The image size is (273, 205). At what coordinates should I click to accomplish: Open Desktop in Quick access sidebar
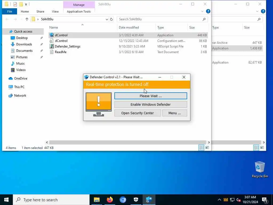point(22,38)
